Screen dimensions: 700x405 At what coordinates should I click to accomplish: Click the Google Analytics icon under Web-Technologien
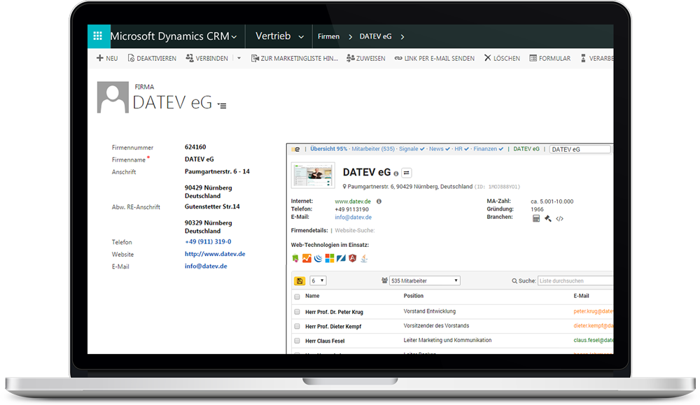click(306, 257)
